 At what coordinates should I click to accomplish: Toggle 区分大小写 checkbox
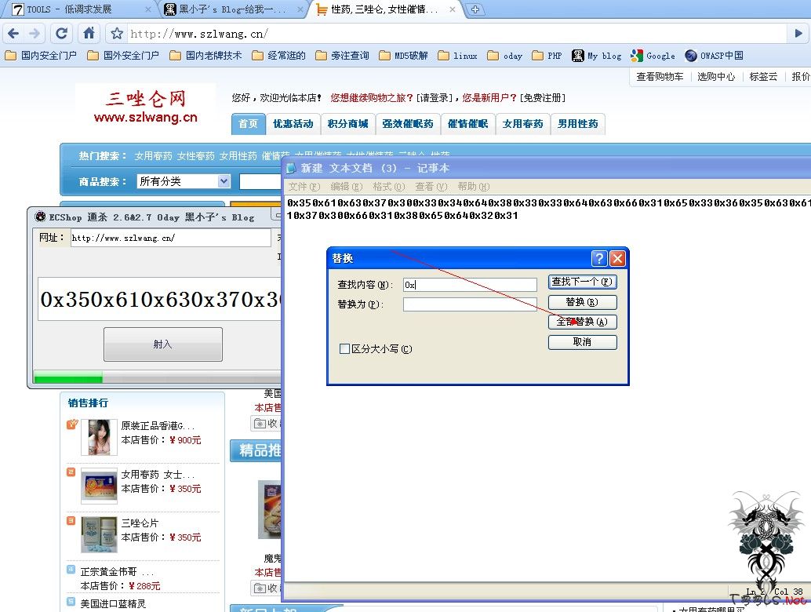344,348
